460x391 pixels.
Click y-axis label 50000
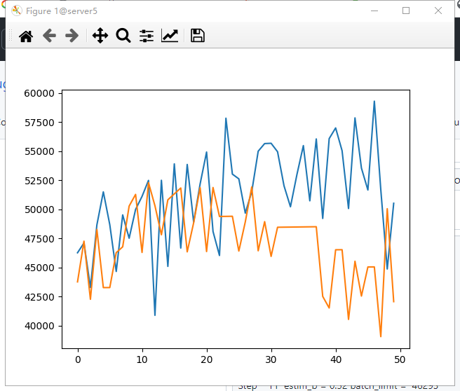39,210
